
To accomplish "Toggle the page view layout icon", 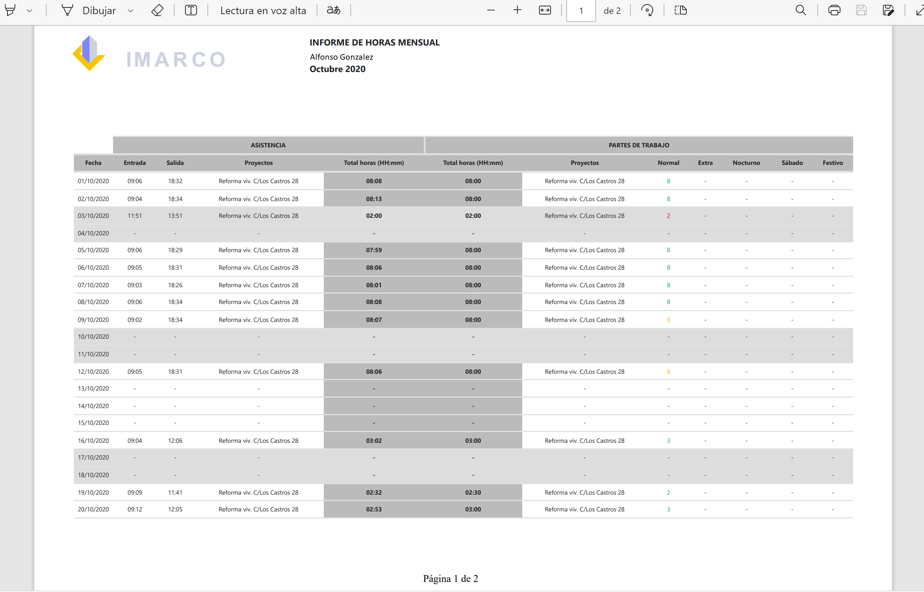I will pos(681,10).
